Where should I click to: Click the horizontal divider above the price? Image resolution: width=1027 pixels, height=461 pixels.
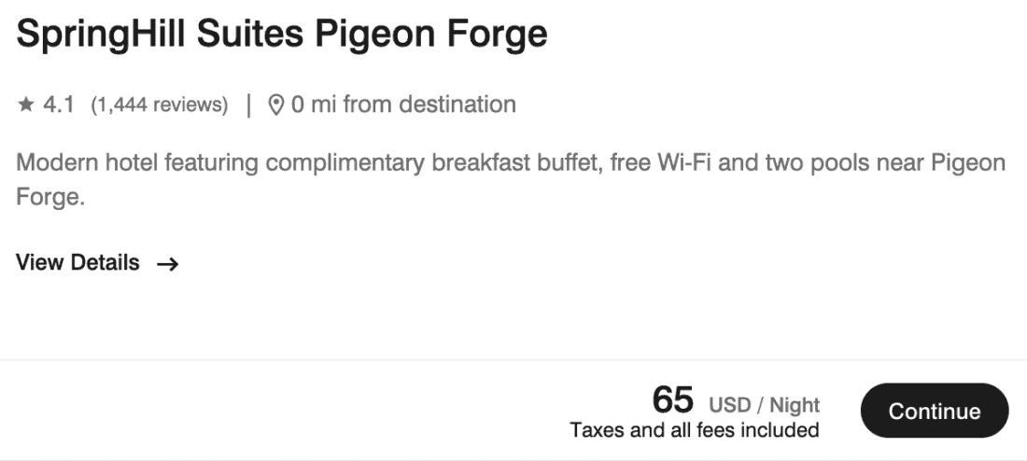point(513,360)
